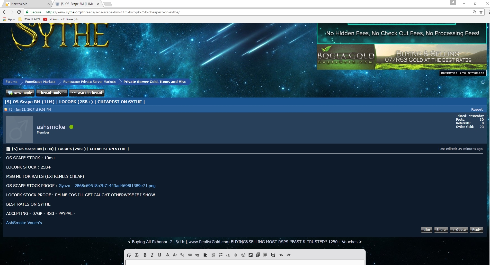The width and height of the screenshot is (490, 265).
Task: Click the insert link icon
Action: 190,255
